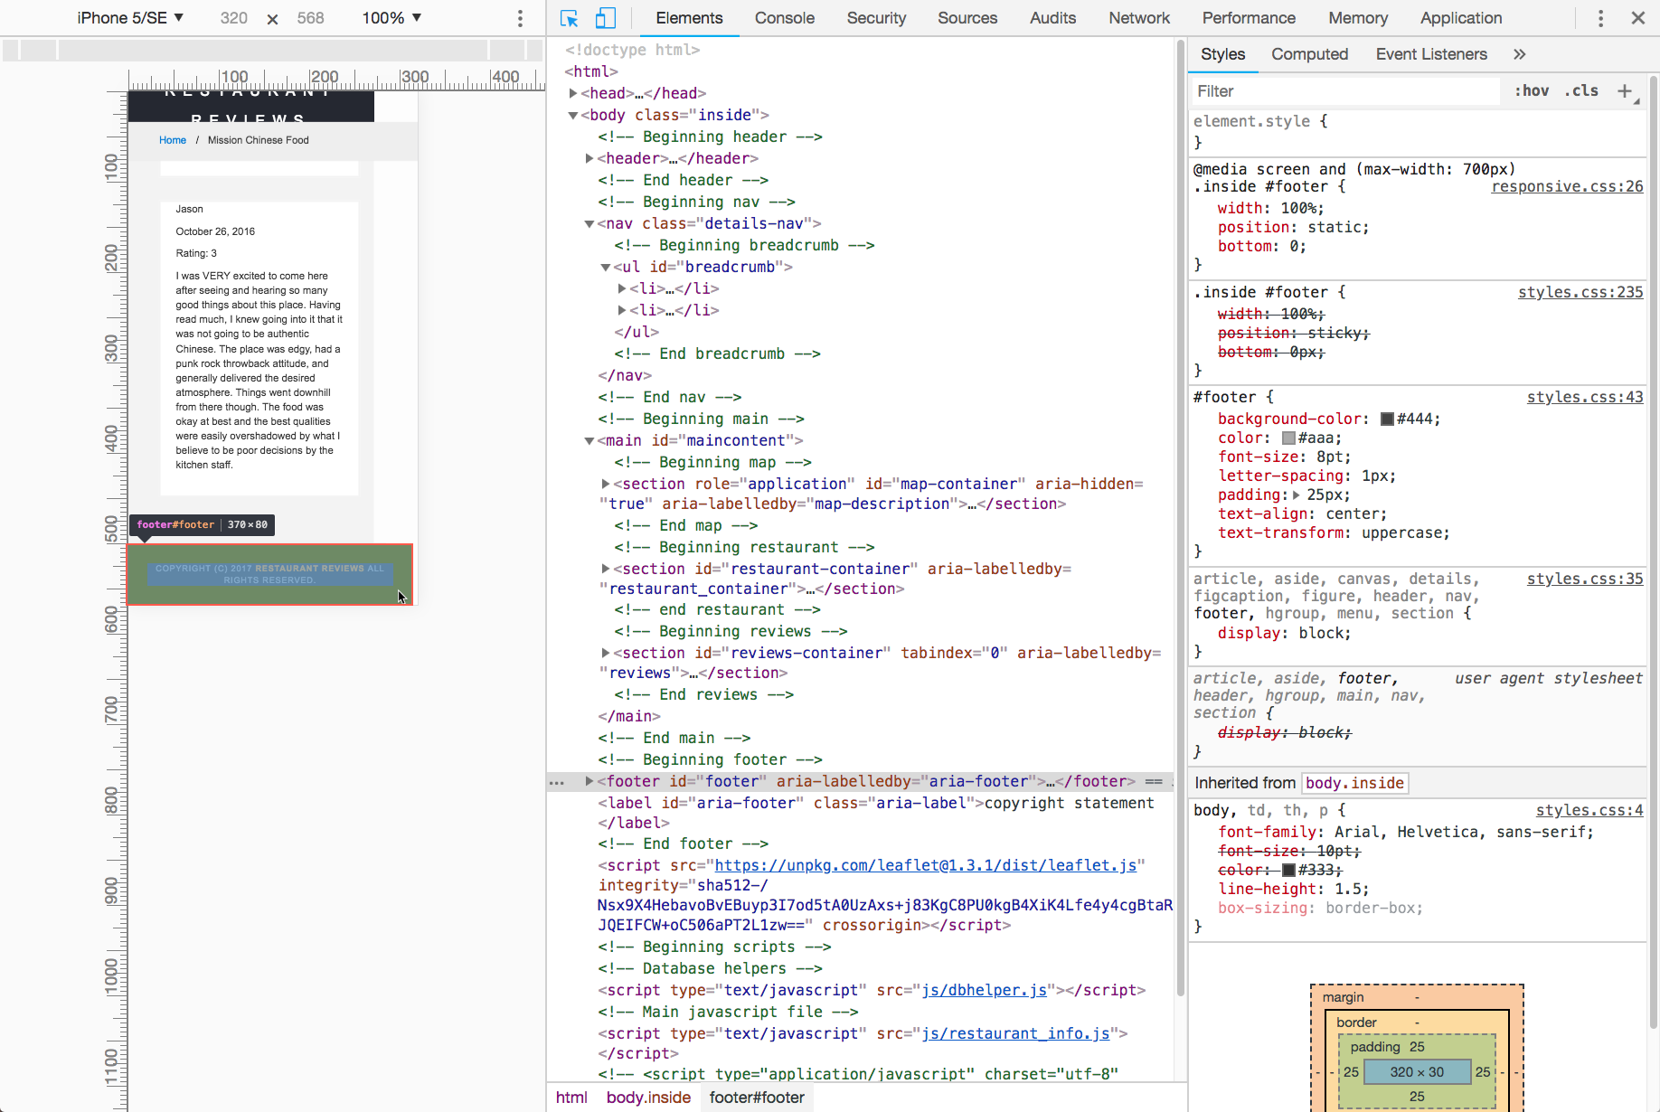1660x1112 pixels.
Task: Open responsive.css:26 source link
Action: (x=1567, y=186)
